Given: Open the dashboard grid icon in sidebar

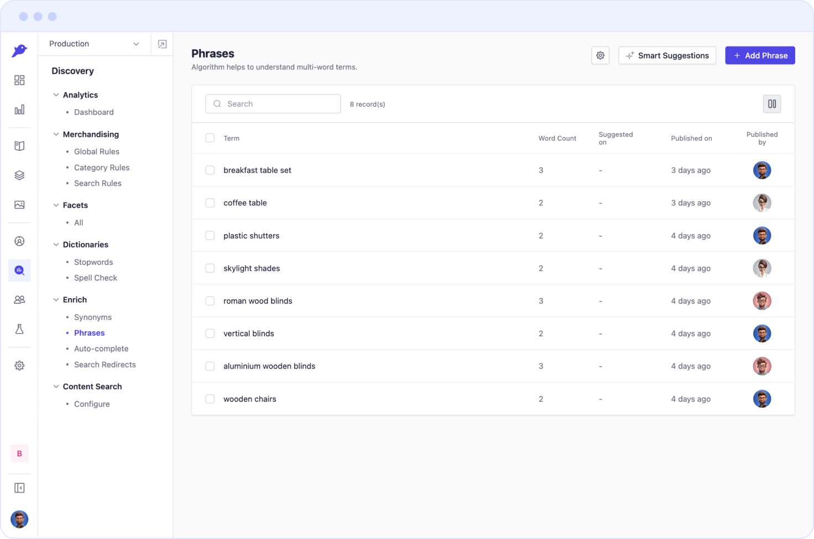Looking at the screenshot, I should [x=19, y=81].
